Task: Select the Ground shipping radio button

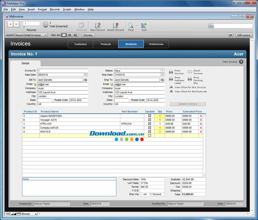Action: 150,194
